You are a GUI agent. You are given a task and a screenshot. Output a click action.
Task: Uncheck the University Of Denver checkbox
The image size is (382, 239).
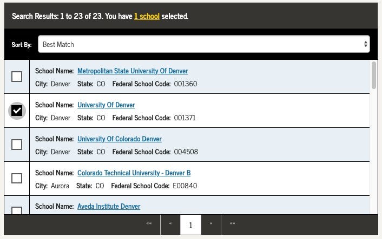[x=17, y=111]
